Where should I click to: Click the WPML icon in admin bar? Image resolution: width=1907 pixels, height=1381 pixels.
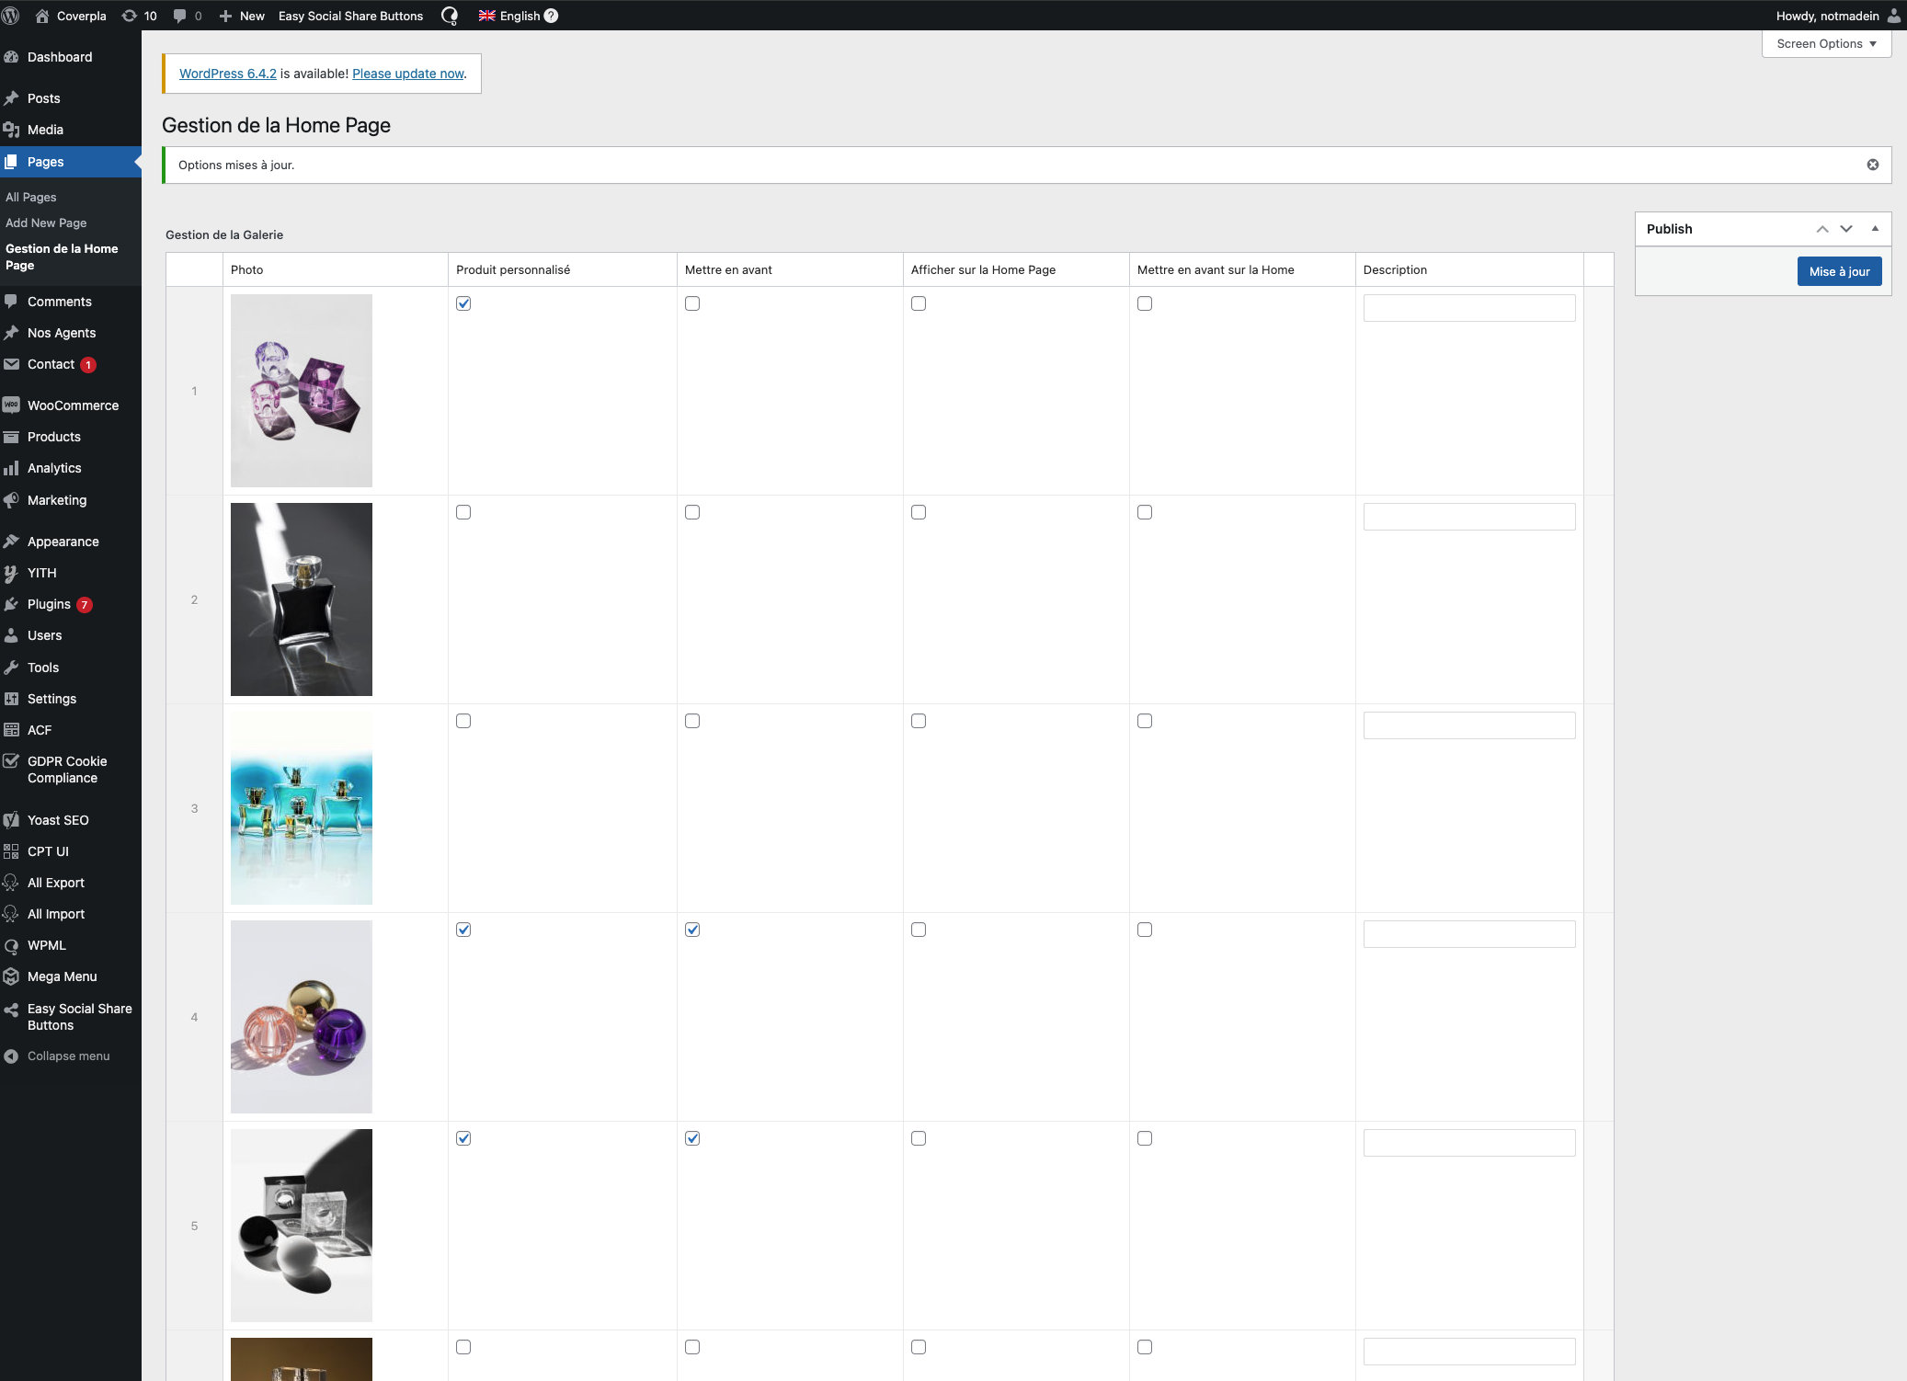450,16
